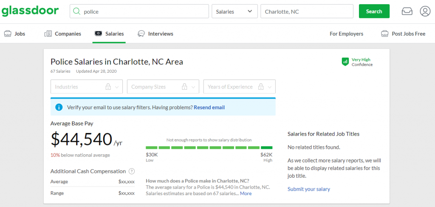Image resolution: width=435 pixels, height=207 pixels.
Task: Click the glassdoor logo
Action: (x=30, y=11)
